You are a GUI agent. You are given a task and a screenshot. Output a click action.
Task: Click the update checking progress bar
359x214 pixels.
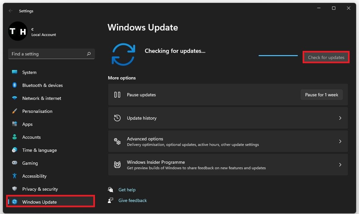click(x=278, y=55)
